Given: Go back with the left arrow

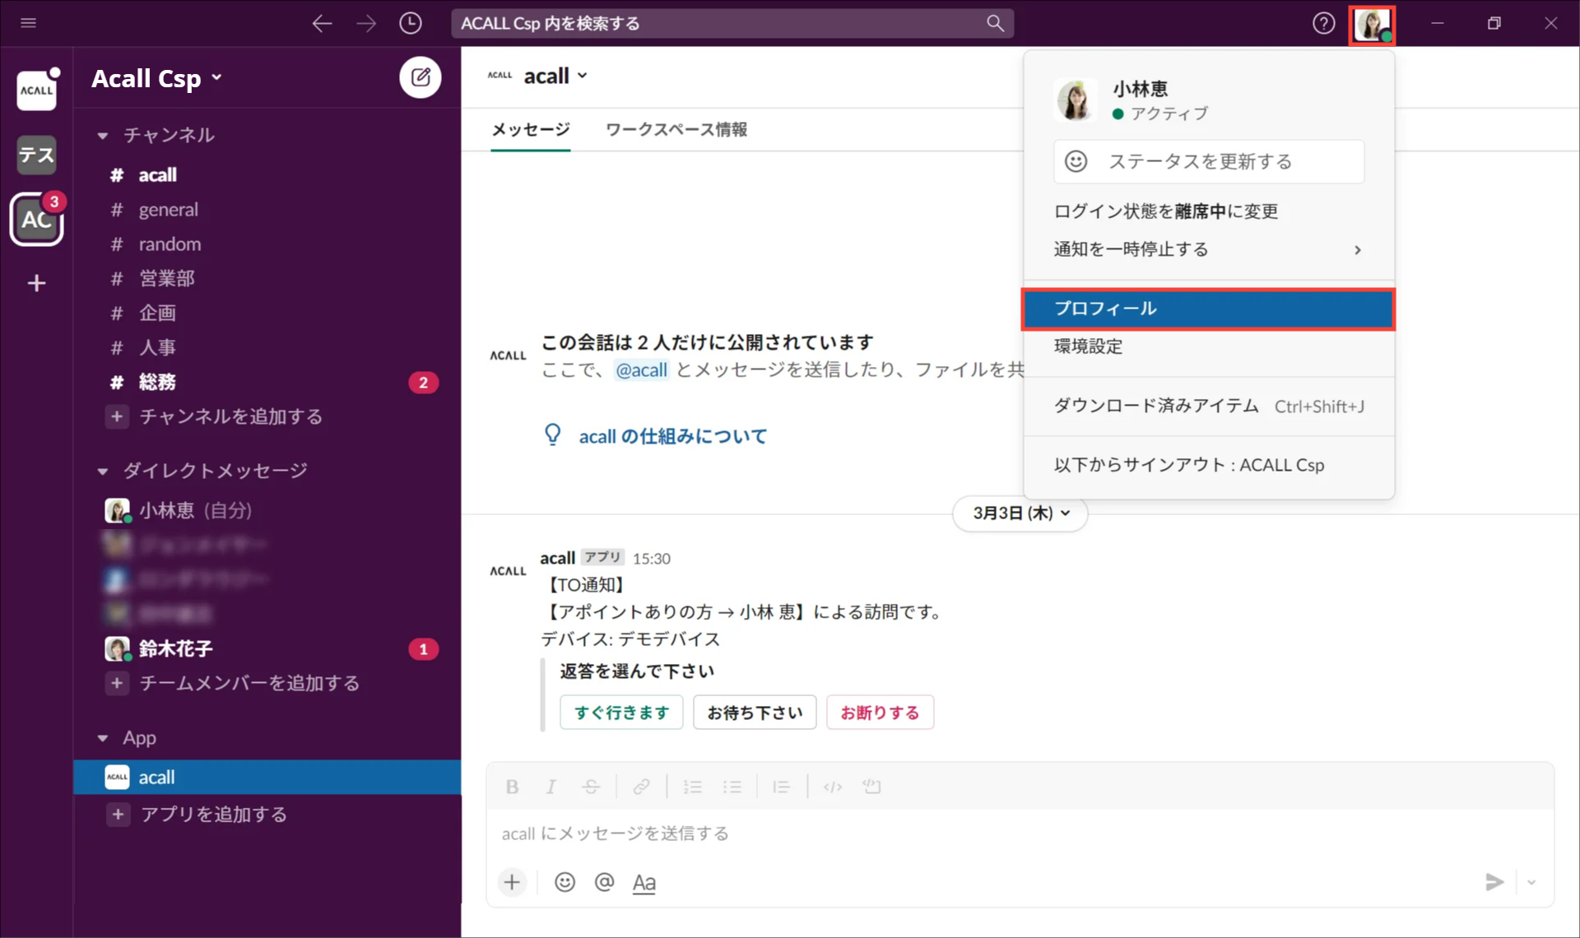Looking at the screenshot, I should point(322,23).
